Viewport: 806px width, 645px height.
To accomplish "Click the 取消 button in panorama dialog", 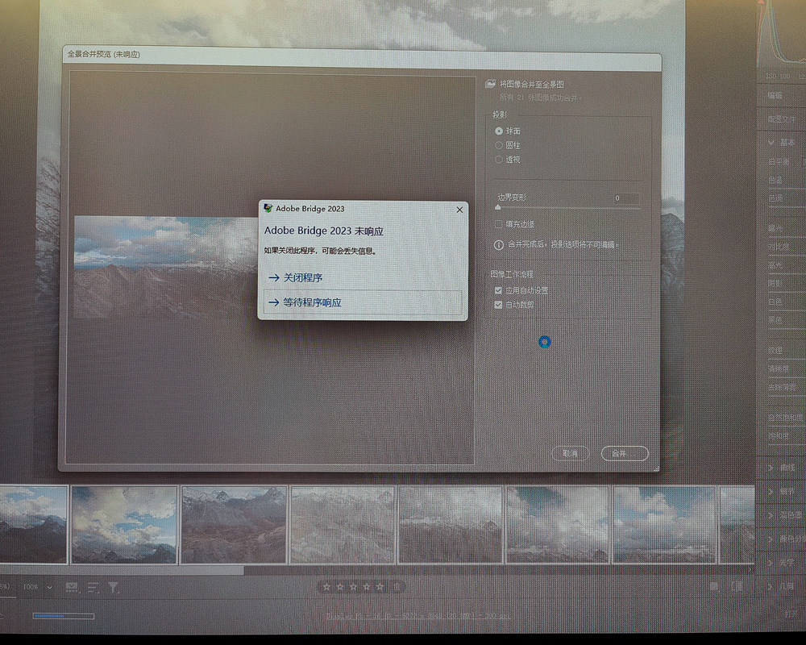I will click(570, 454).
